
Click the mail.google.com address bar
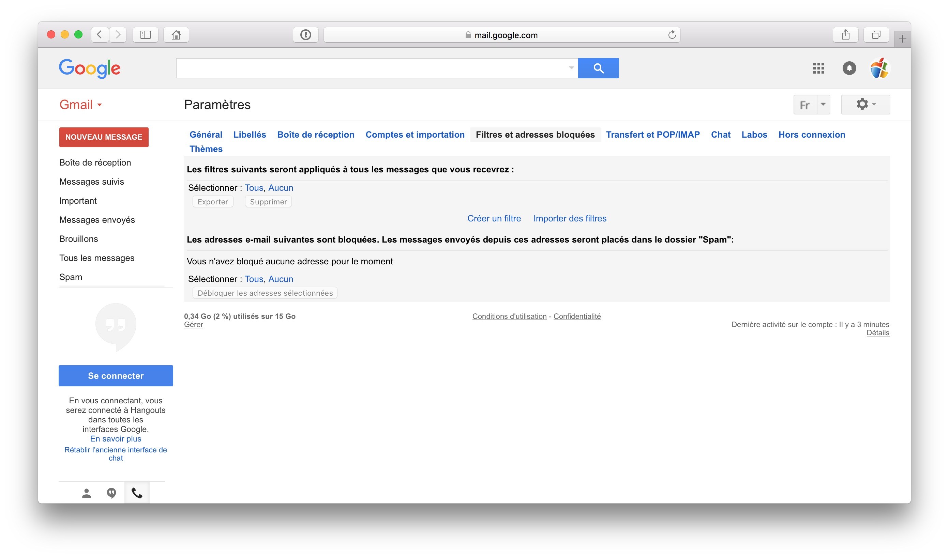click(x=502, y=35)
